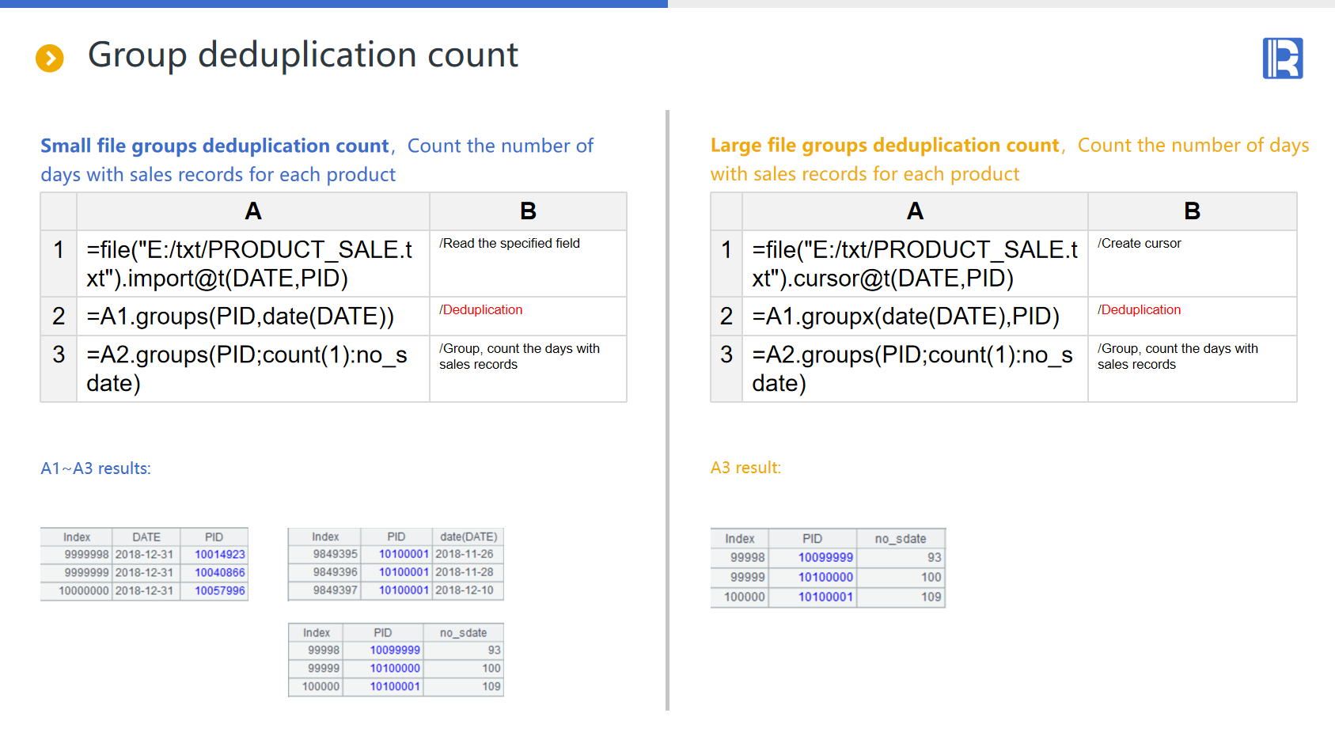Select the 'Group deduplication count' title text
Screen dimensions: 1335x751
coord(302,55)
